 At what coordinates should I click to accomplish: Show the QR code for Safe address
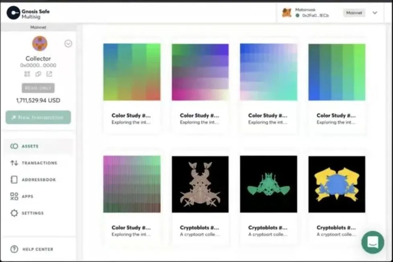tap(27, 74)
